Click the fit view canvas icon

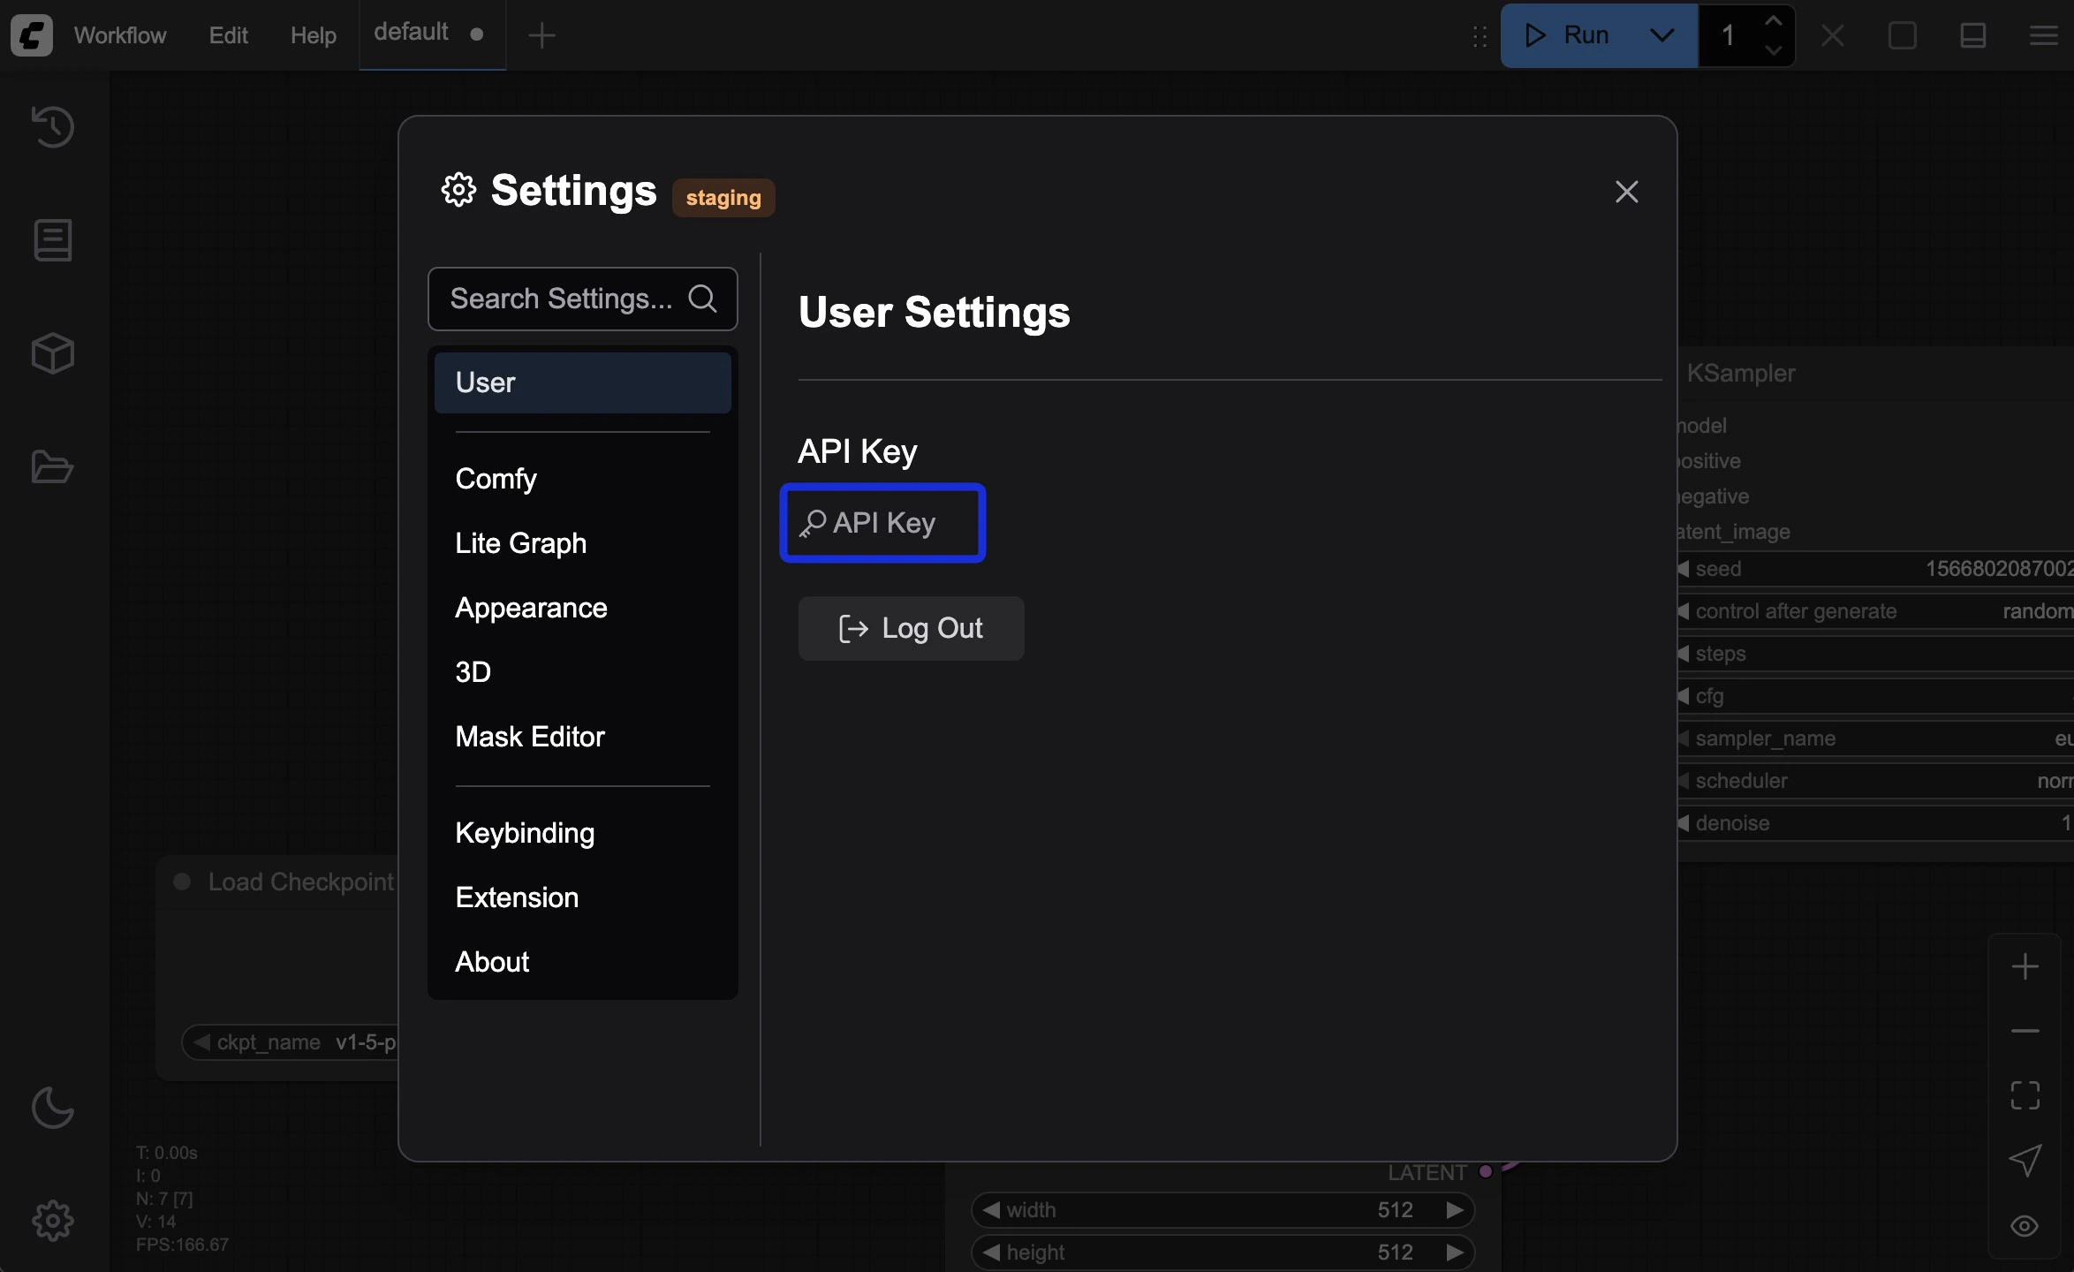pyautogui.click(x=2025, y=1095)
